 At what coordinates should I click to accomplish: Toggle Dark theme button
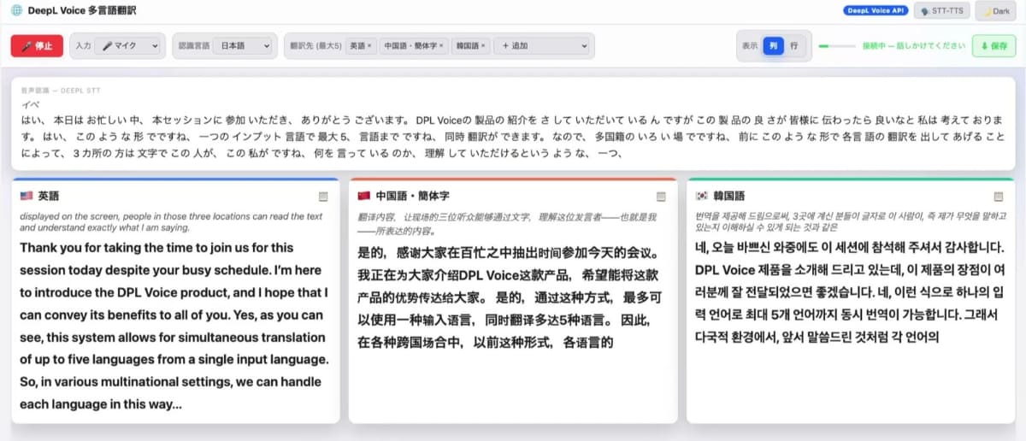tap(995, 11)
